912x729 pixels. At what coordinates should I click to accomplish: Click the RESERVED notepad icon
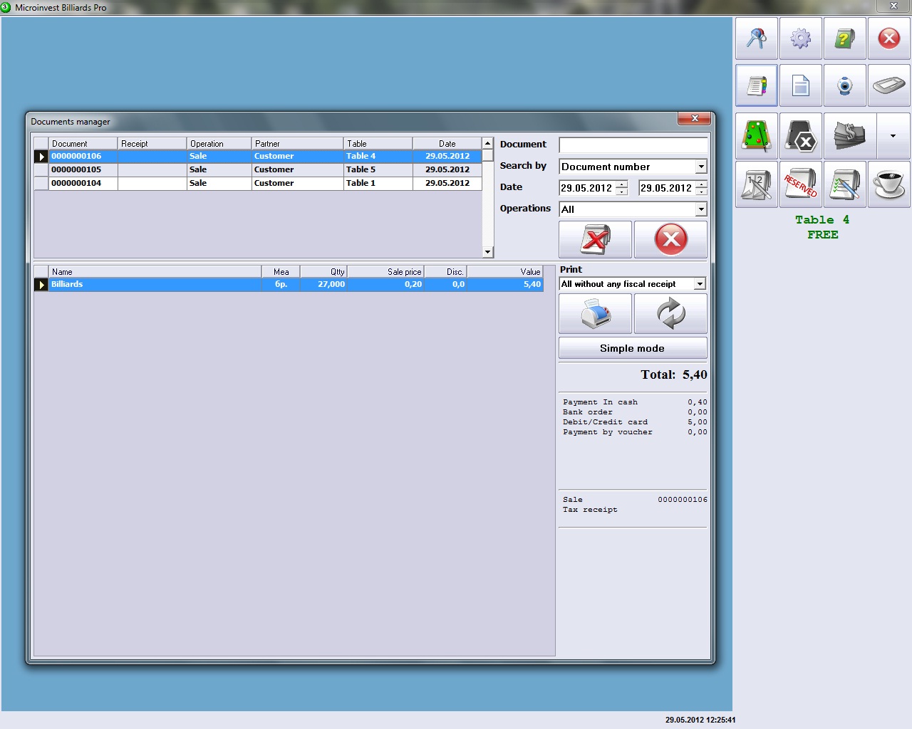(x=801, y=184)
